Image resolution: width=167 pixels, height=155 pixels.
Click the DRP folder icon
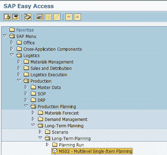(x=33, y=100)
